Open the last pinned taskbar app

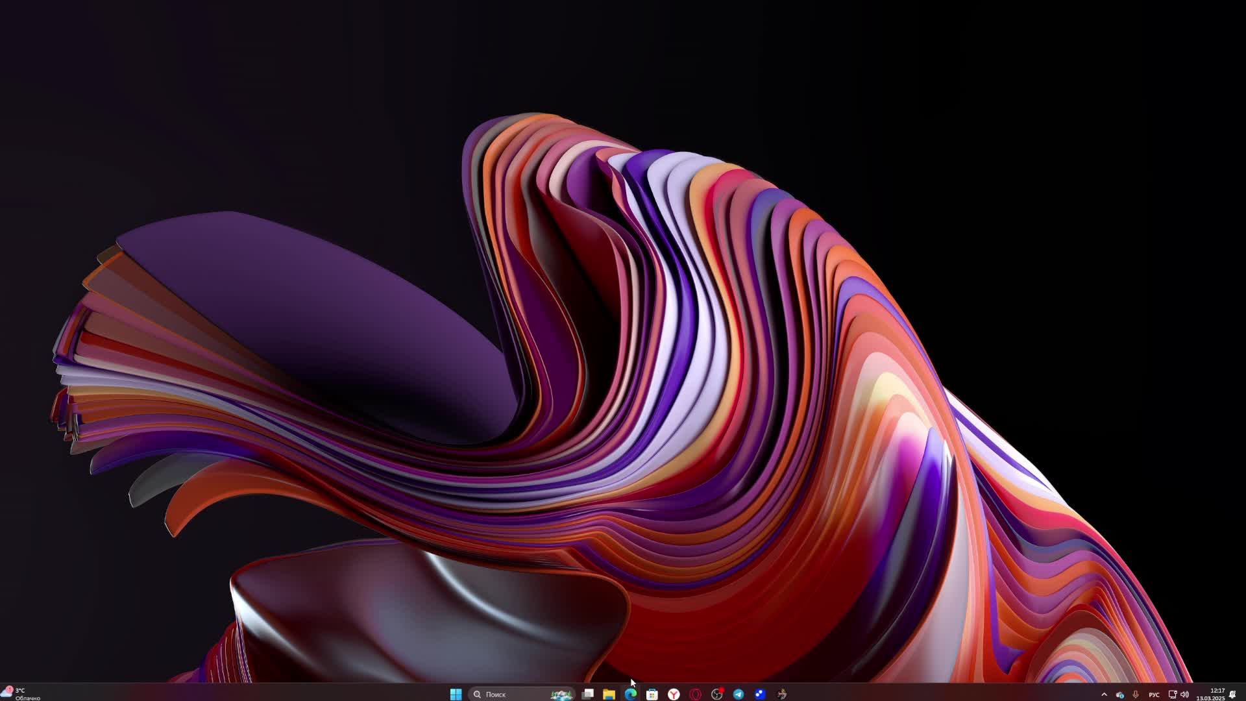[x=782, y=694]
